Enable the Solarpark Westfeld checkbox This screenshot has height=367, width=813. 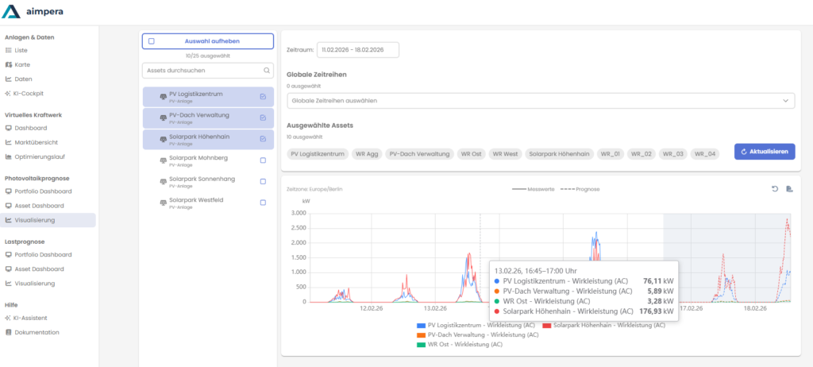(263, 203)
